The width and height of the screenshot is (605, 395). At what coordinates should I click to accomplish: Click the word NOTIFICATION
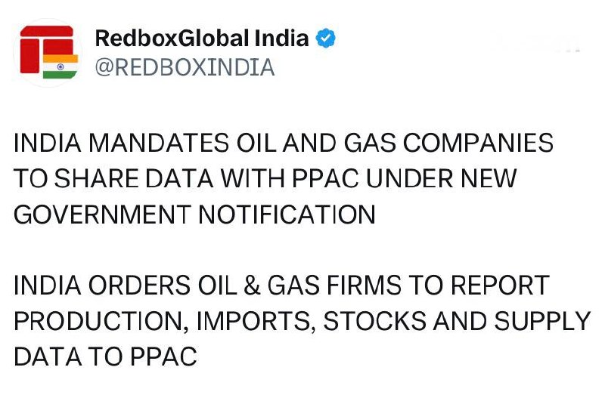click(x=287, y=214)
